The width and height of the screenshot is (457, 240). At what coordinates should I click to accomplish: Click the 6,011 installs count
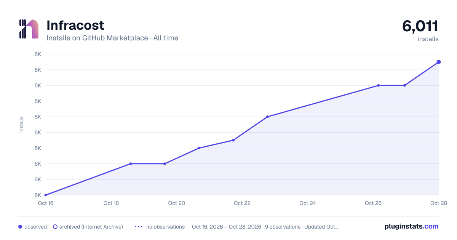click(x=420, y=26)
